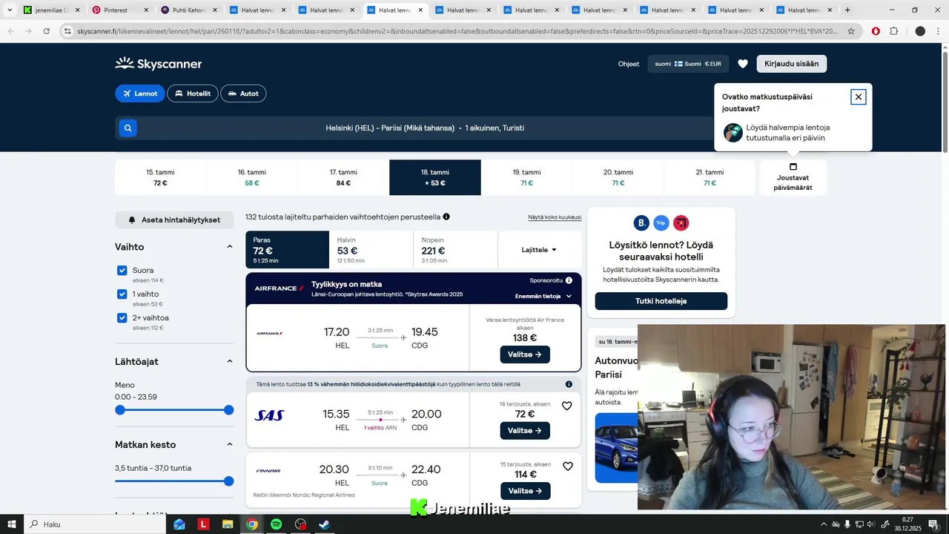
Task: Click Matkan kesto slider handle
Action: [x=228, y=481]
